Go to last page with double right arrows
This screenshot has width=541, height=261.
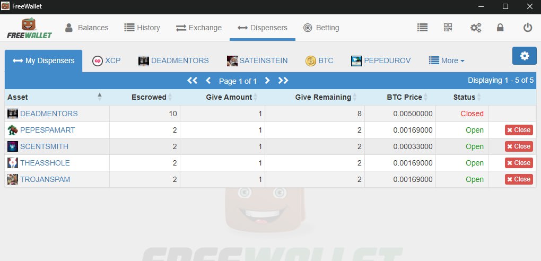point(283,81)
